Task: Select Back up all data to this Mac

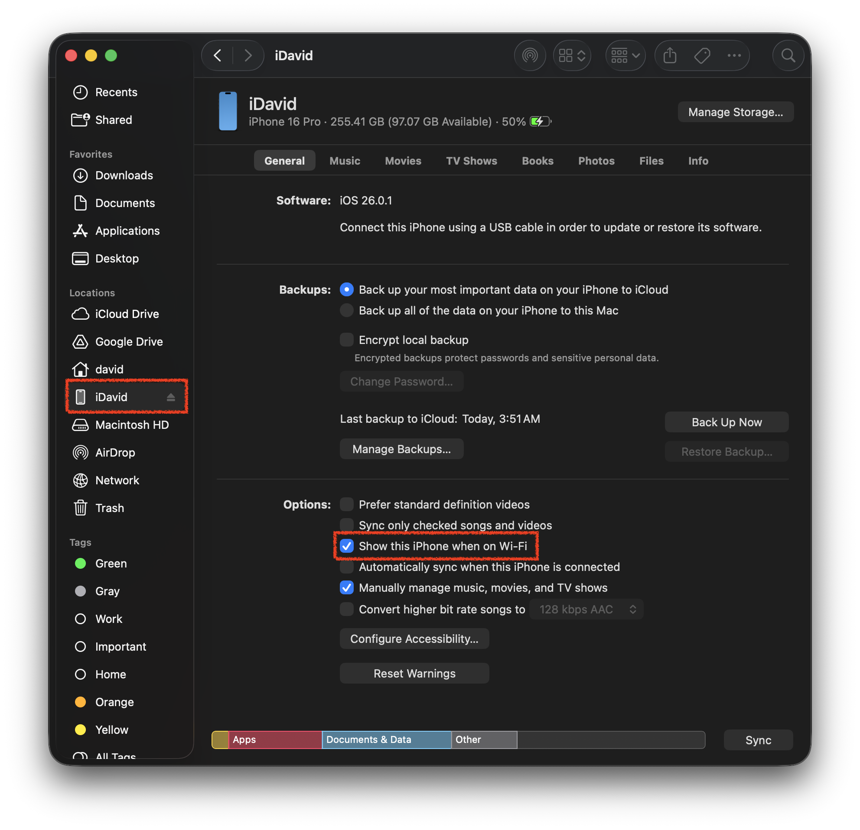Action: 347,311
